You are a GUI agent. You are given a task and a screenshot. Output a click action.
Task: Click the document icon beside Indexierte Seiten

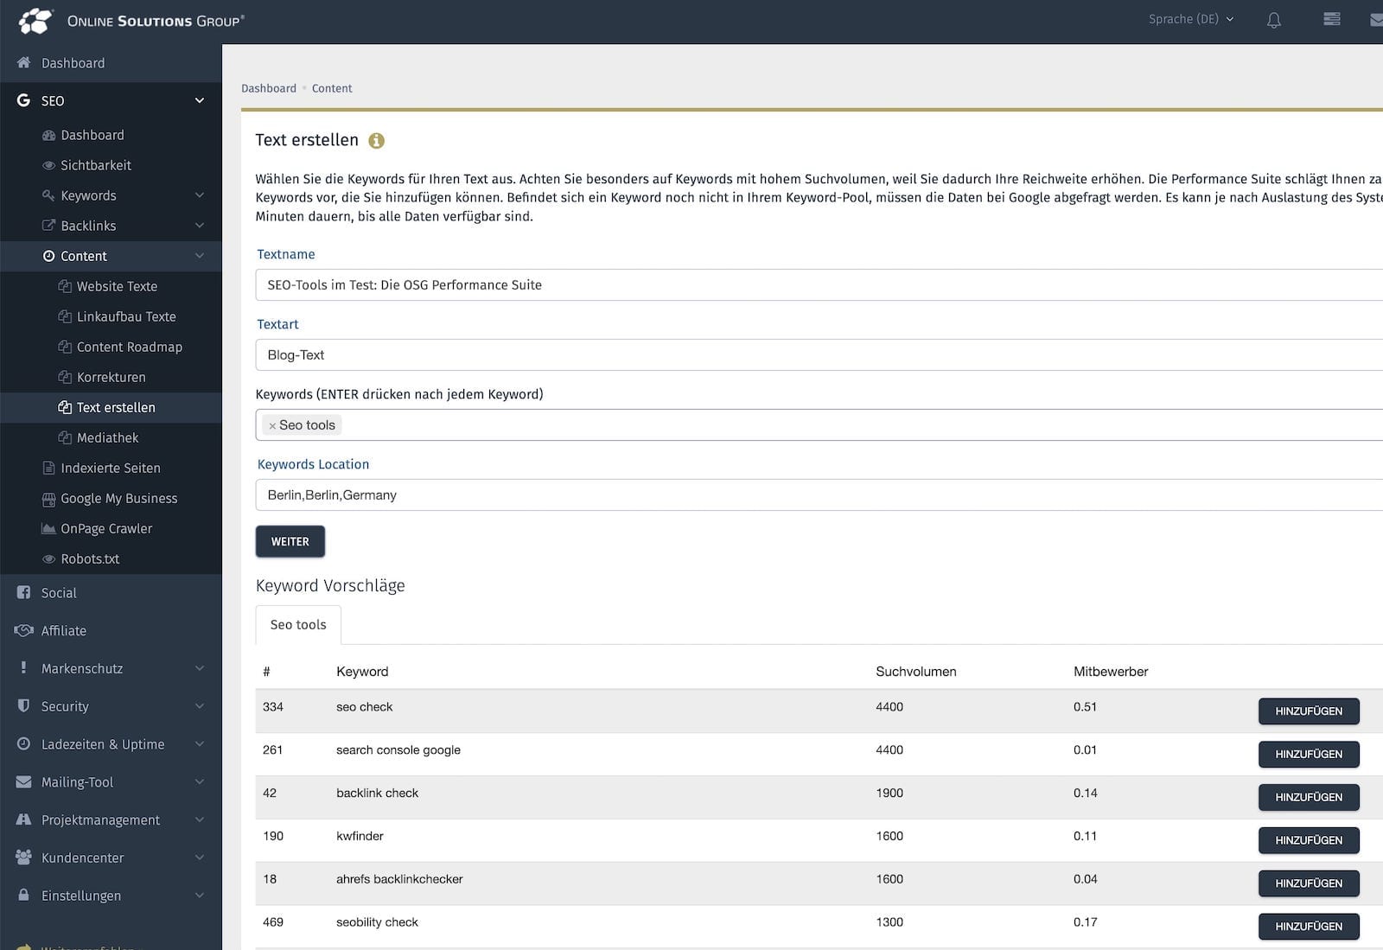48,469
